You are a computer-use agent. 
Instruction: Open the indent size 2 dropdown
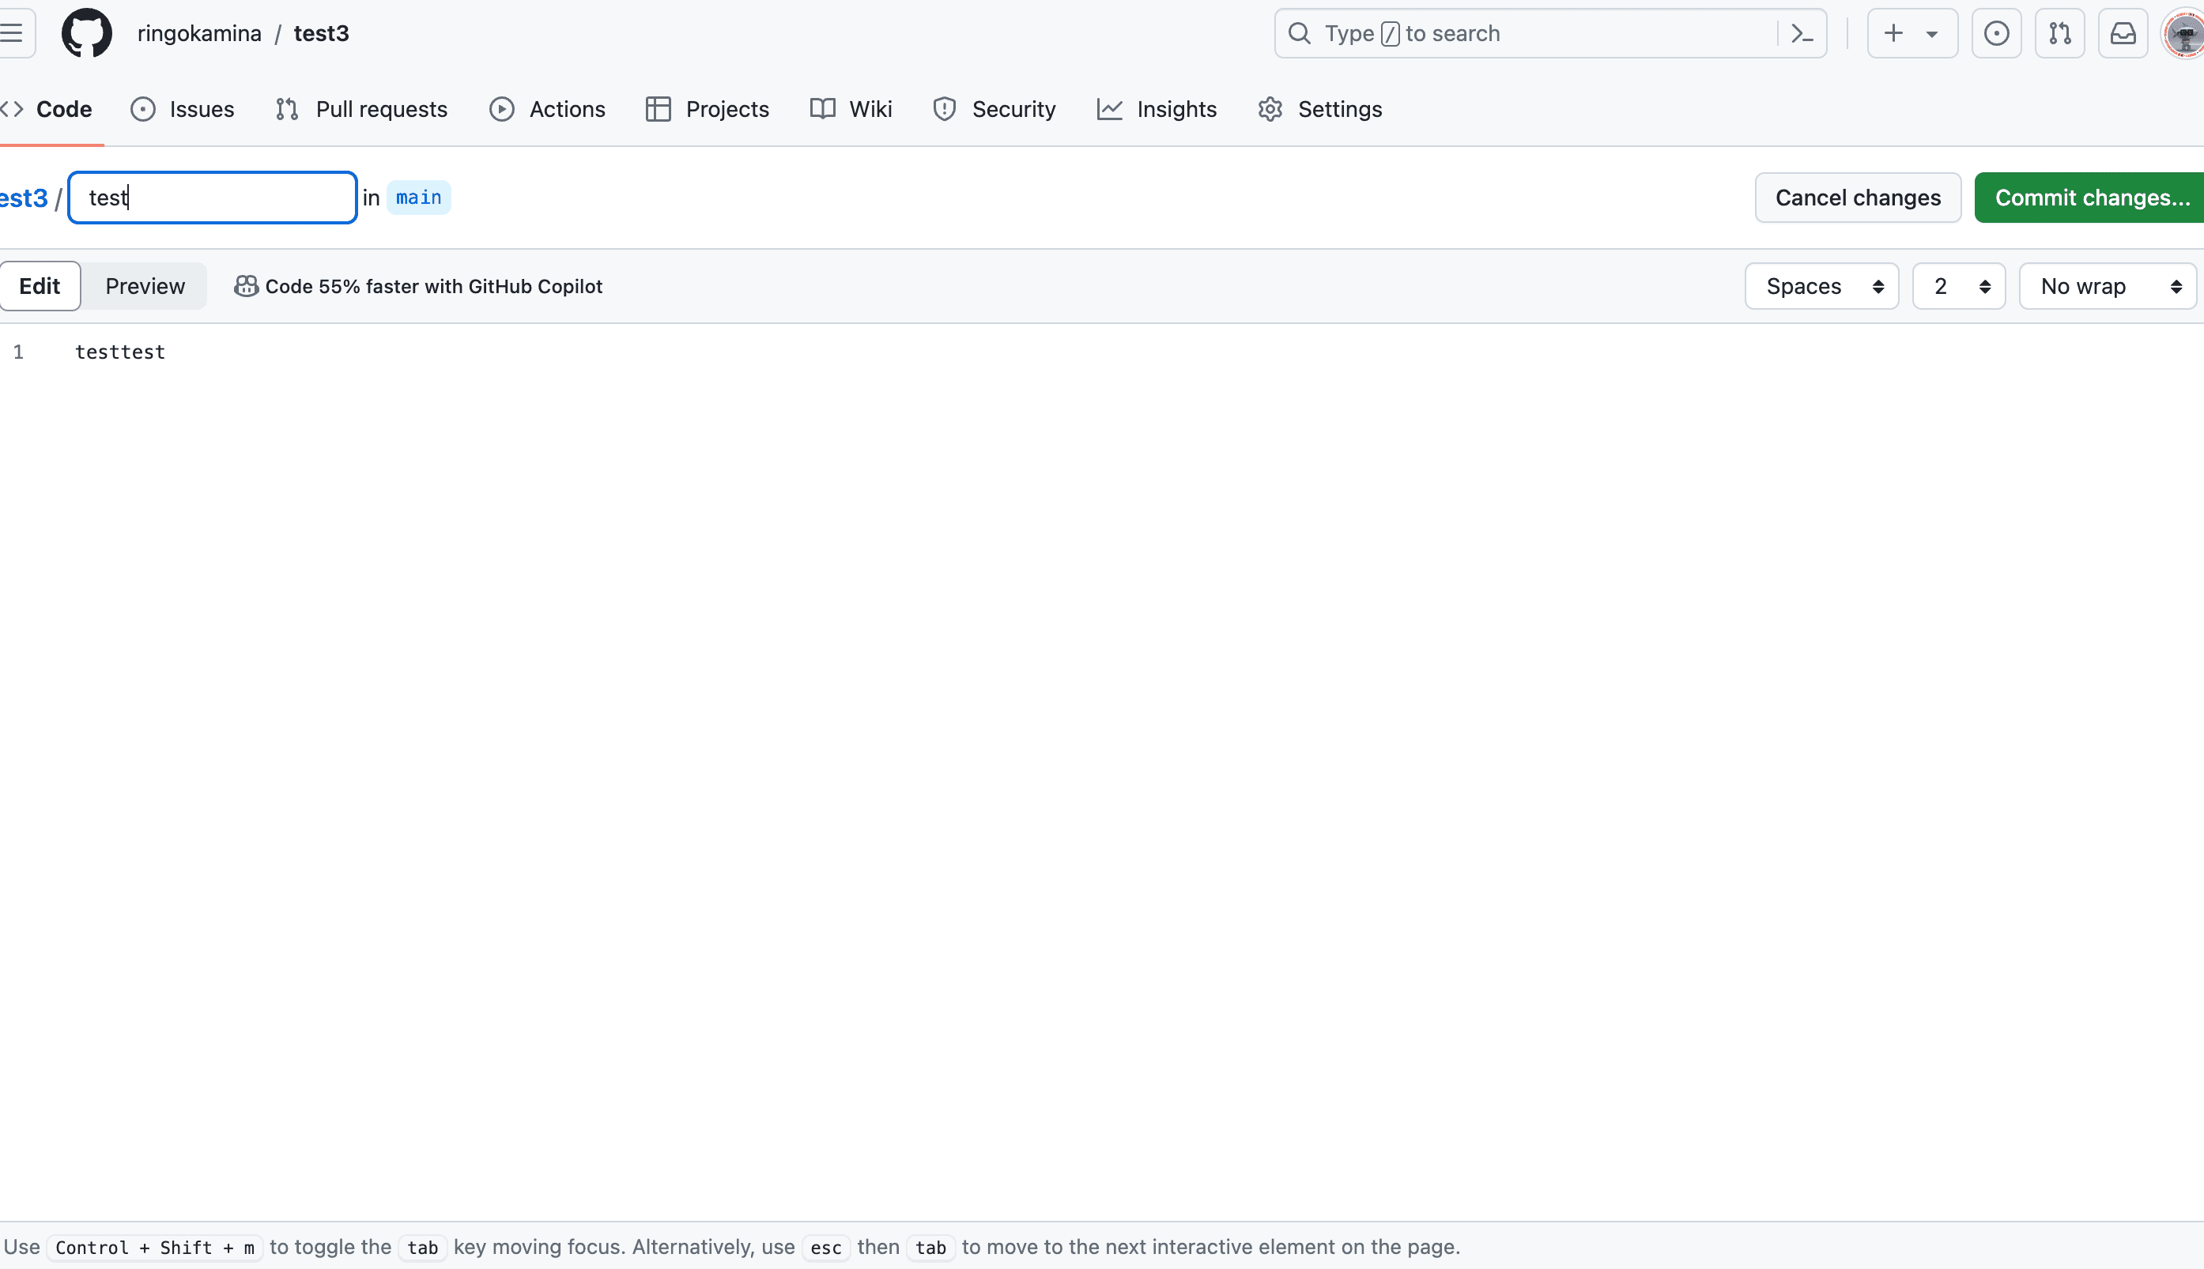pos(1958,286)
